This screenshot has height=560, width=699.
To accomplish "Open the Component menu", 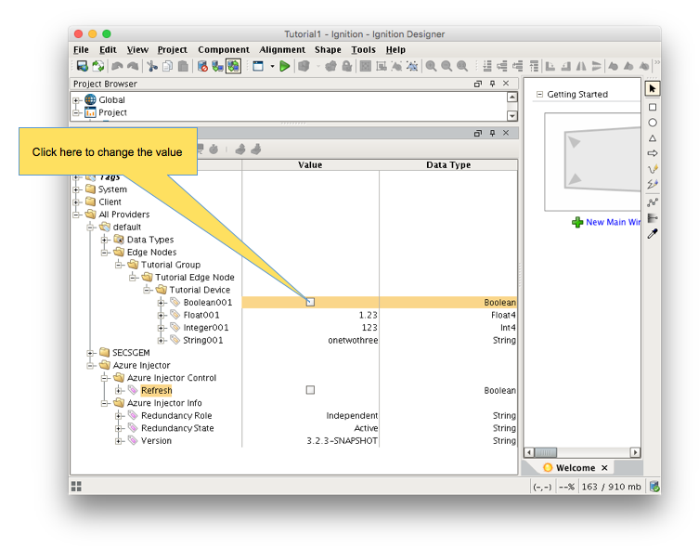I will (223, 49).
